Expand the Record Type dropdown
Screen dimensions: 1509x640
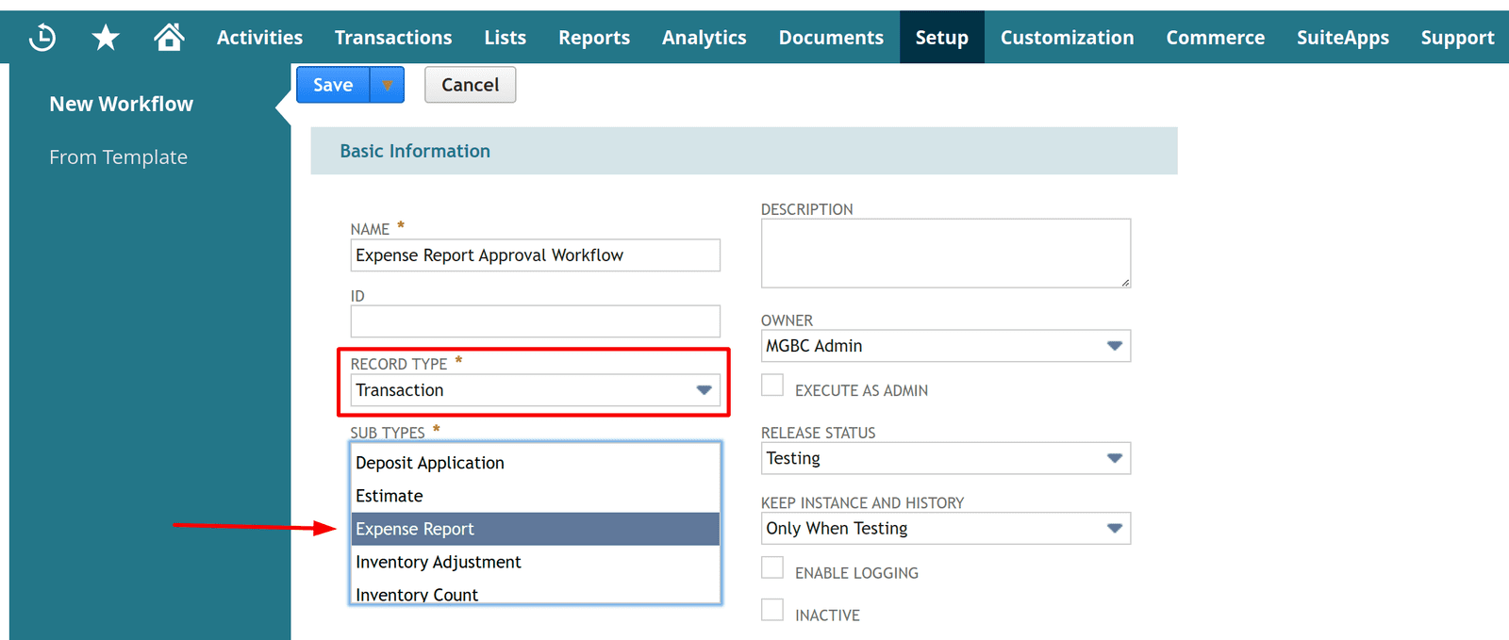coord(536,390)
